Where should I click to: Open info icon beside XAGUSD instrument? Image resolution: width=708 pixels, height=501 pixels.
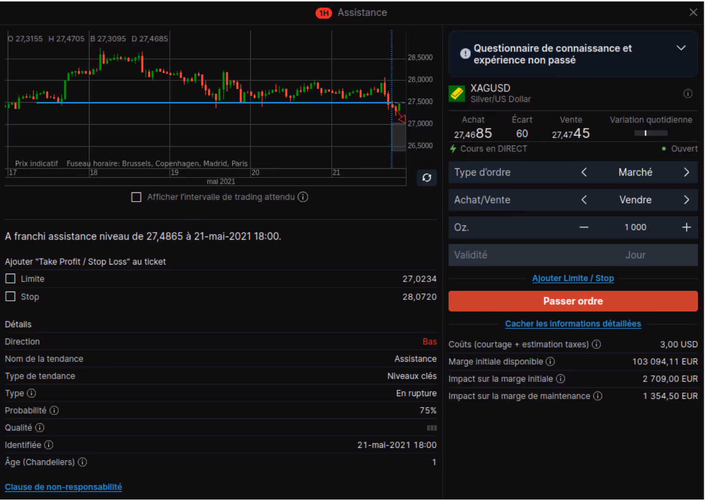[688, 94]
